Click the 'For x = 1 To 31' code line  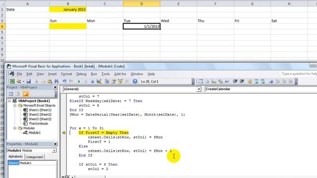(87, 128)
